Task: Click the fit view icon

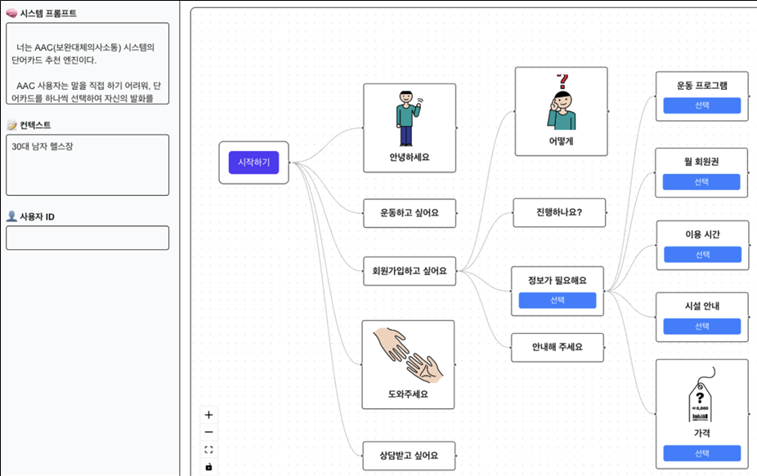Action: tap(208, 449)
